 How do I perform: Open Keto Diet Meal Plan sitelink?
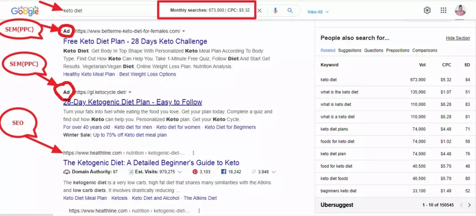[x=85, y=198]
